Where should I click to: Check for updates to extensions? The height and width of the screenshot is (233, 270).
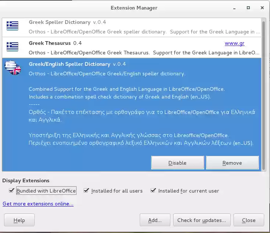202,220
